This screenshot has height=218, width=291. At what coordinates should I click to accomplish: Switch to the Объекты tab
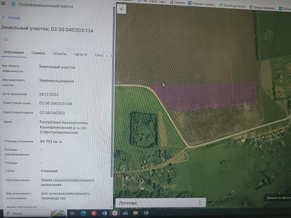(59, 54)
